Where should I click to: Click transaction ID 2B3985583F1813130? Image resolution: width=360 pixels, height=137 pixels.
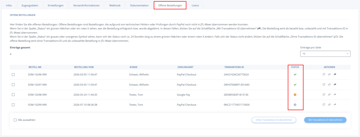point(236,95)
